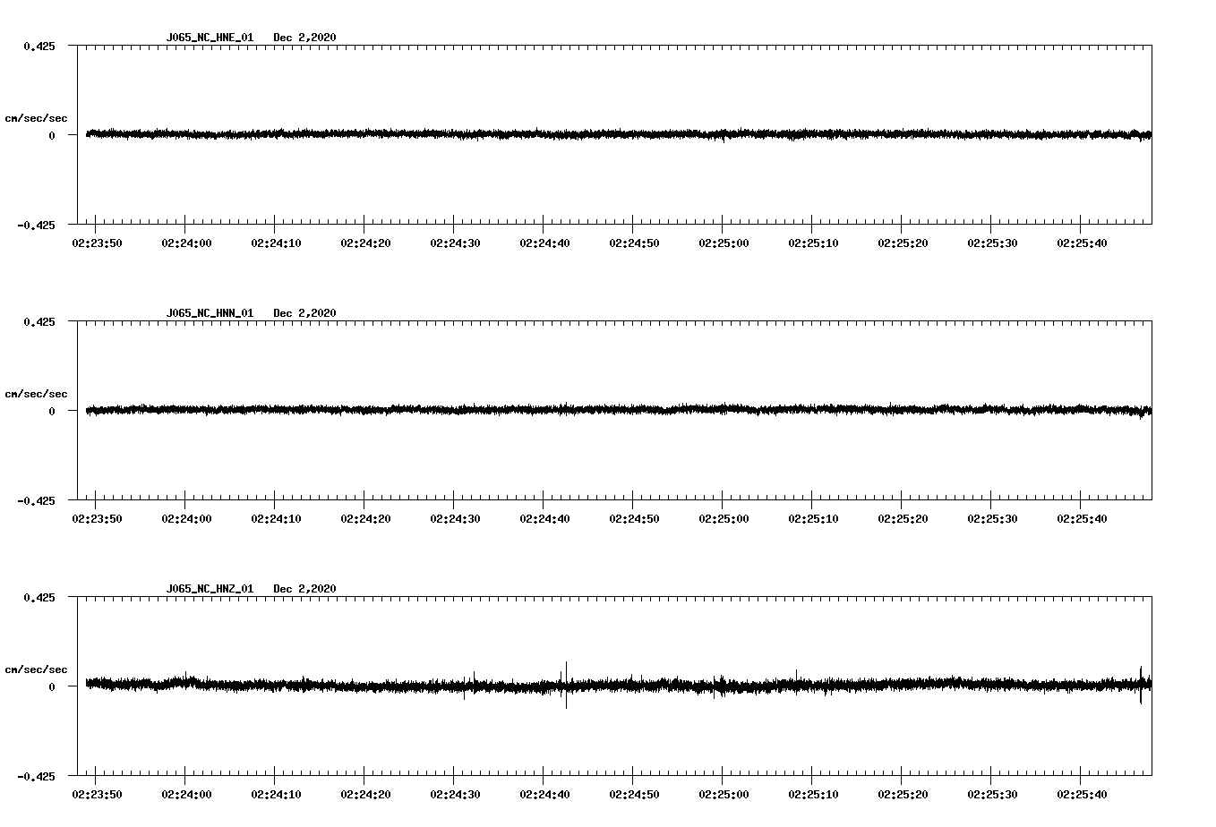Click the J065_NC_HNZ_01 channel label
This screenshot has height=827, width=1216.
[x=209, y=587]
